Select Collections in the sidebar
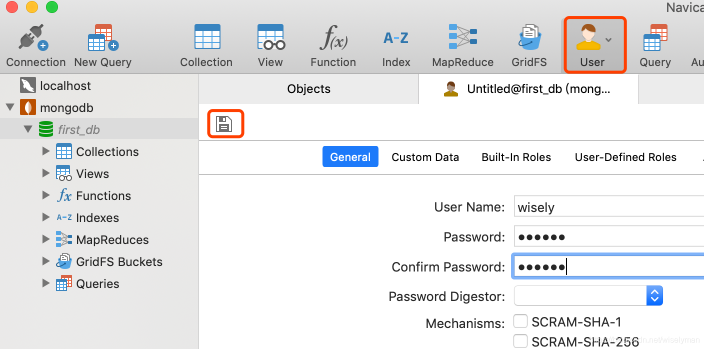704x349 pixels. (x=107, y=151)
